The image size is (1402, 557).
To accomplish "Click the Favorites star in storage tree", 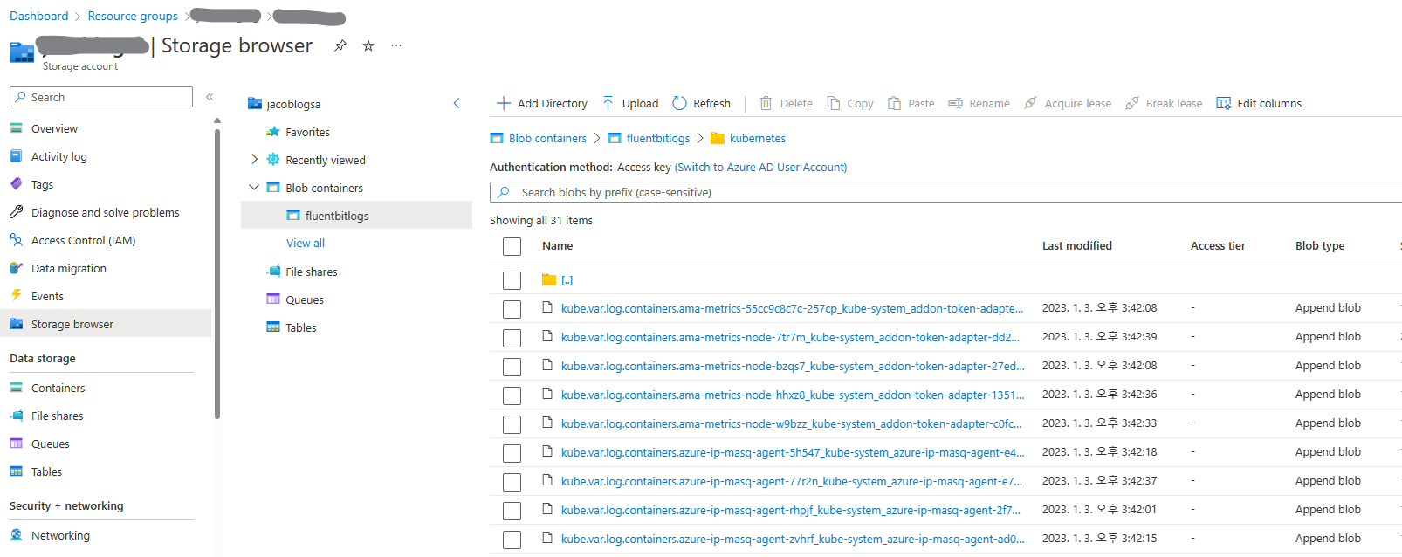I will (x=273, y=132).
